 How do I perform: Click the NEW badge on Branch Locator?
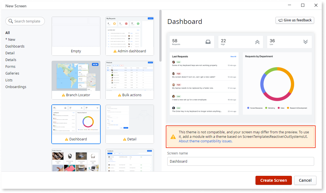coord(95,64)
